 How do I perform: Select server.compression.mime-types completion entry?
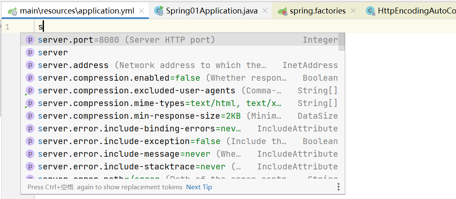click(x=160, y=103)
